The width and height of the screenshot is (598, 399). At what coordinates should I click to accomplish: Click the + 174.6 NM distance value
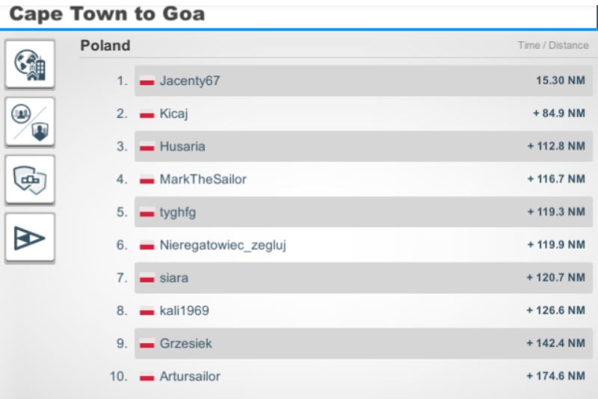pyautogui.click(x=555, y=376)
